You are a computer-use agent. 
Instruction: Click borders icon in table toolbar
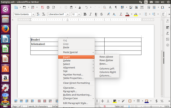130,101
